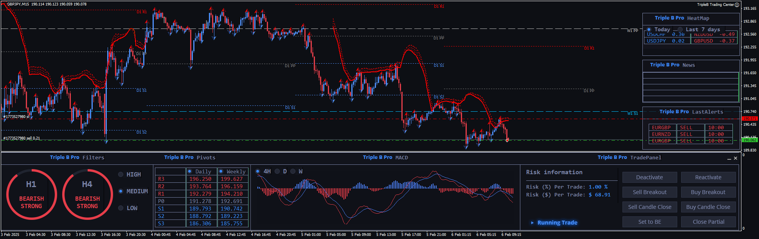Choose Last 7 days in HeatMap
The height and width of the screenshot is (239, 759).
click(680, 30)
